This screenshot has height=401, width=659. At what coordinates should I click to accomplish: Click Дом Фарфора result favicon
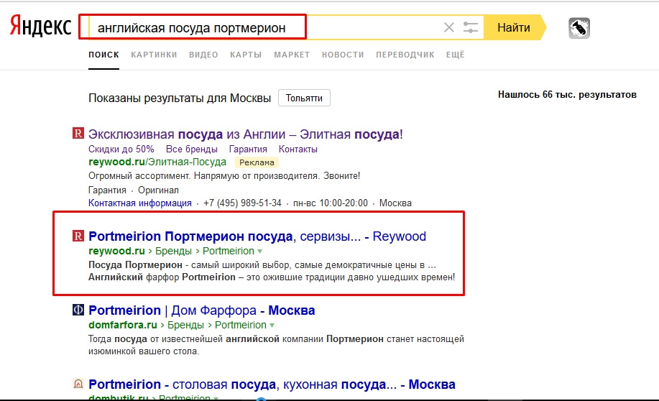coord(79,310)
